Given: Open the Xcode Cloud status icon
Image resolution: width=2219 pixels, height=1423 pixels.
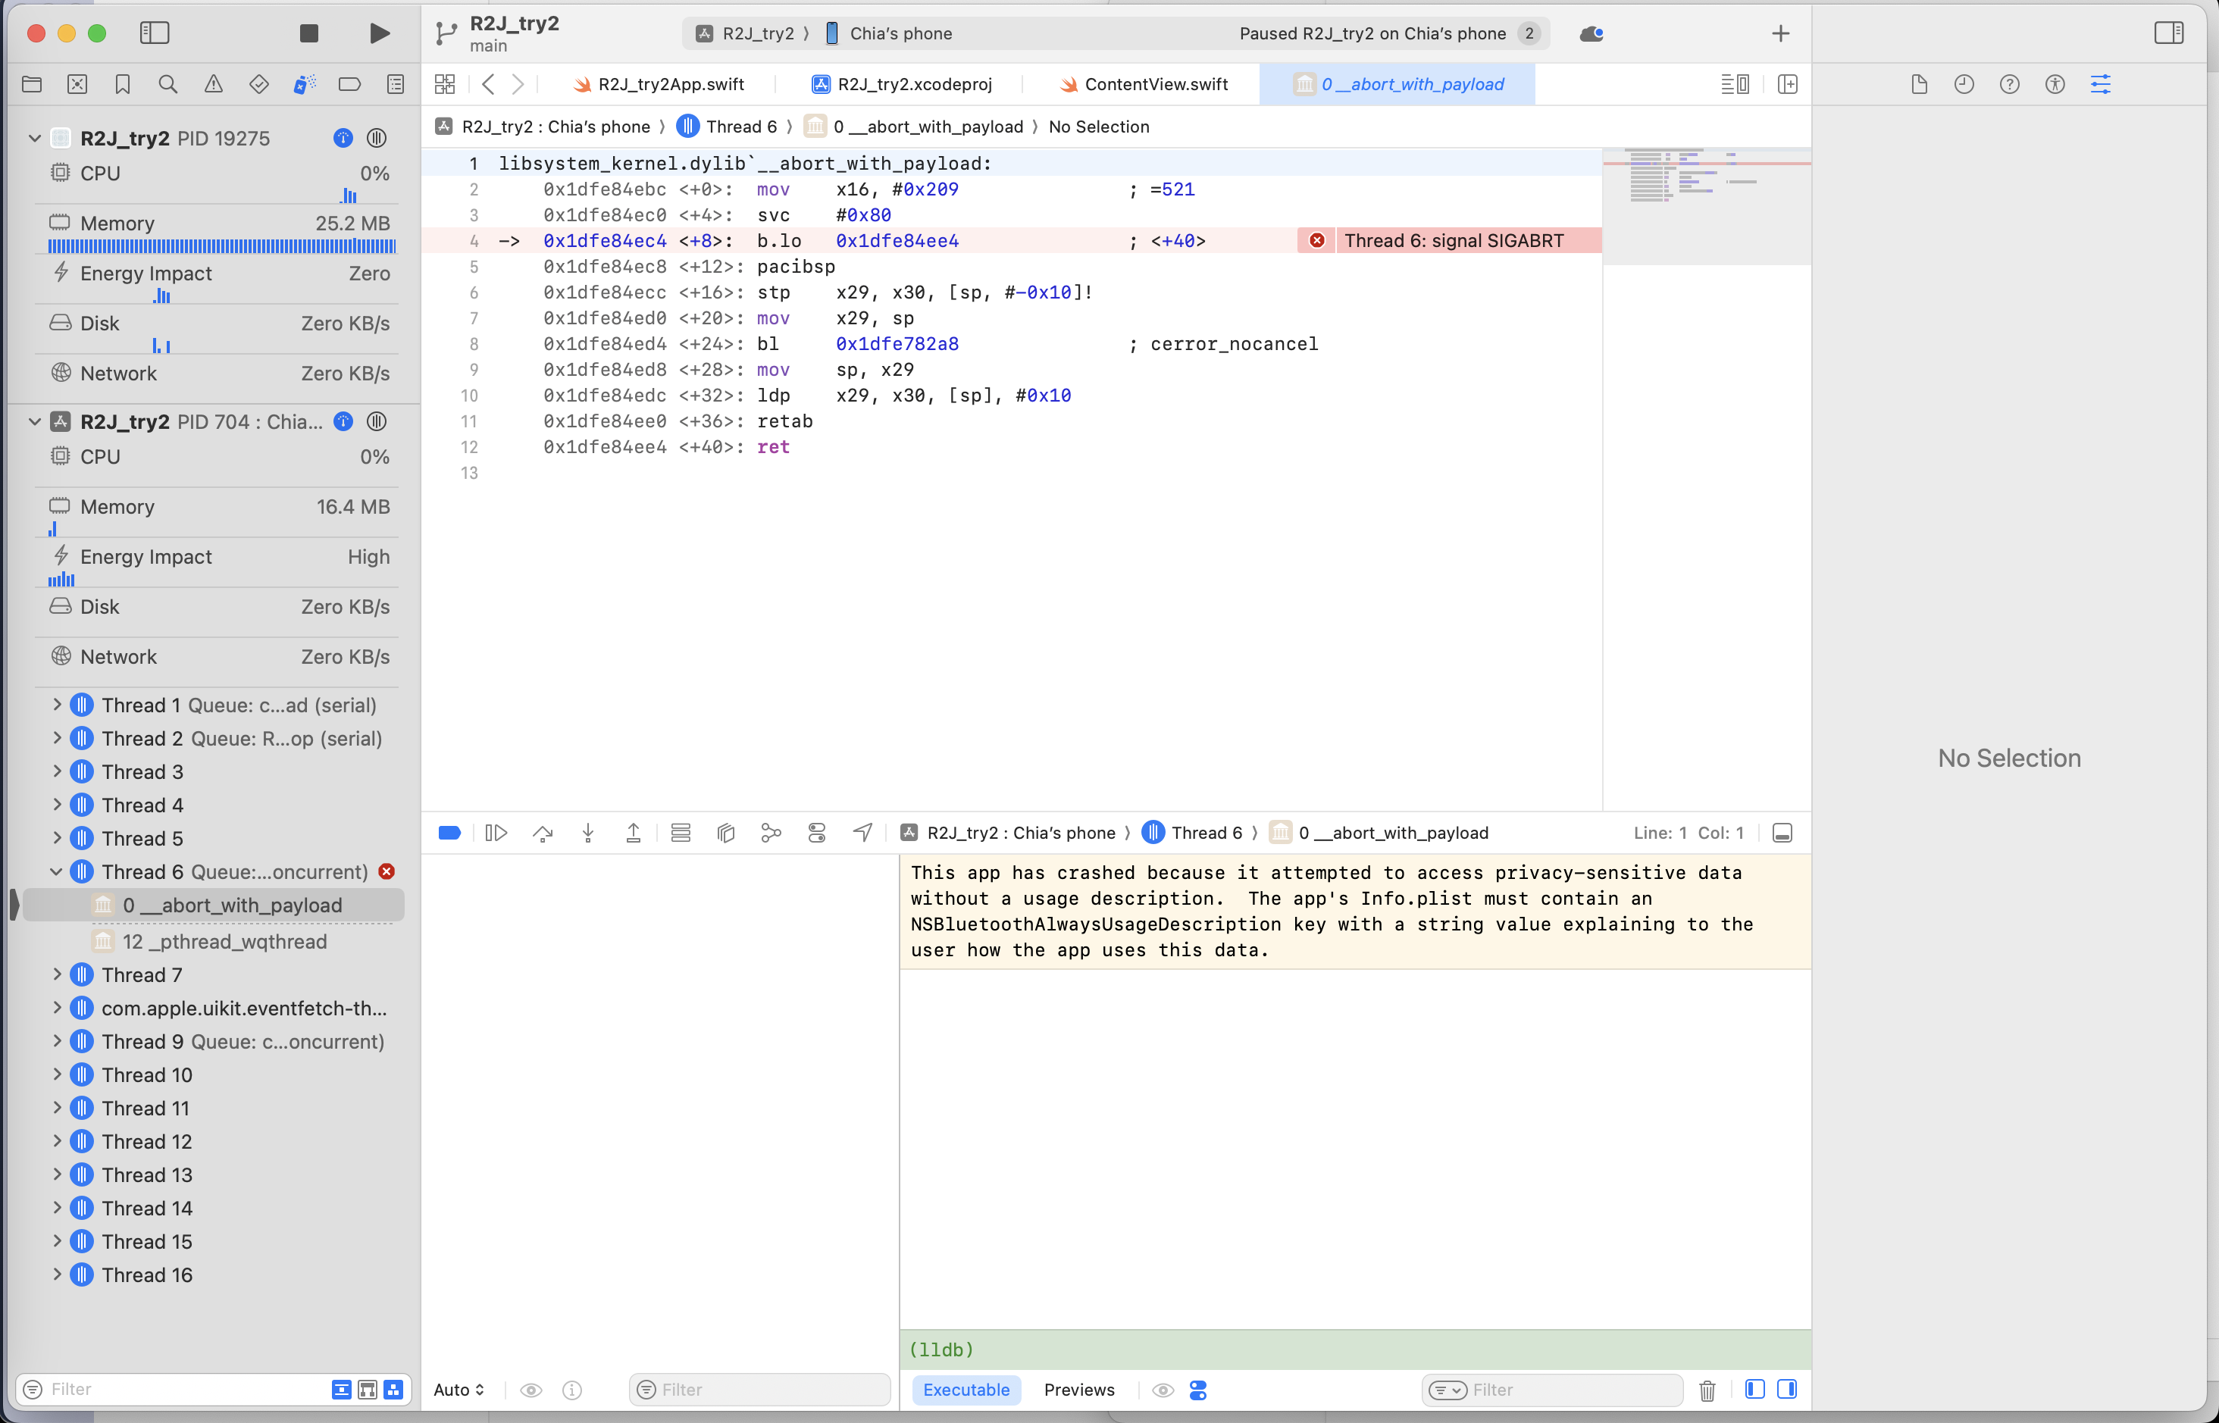Looking at the screenshot, I should point(1591,33).
